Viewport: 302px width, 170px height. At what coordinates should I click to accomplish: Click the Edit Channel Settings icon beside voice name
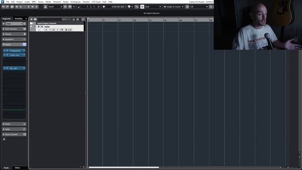pyautogui.click(x=25, y=24)
